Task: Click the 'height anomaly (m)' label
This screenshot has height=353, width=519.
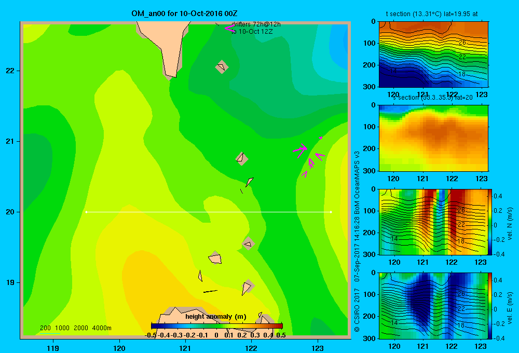Action: point(216,317)
